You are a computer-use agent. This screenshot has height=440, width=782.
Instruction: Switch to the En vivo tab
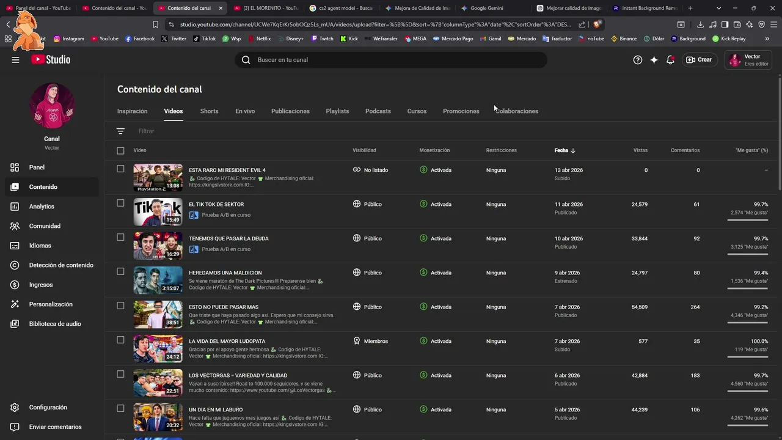(245, 111)
